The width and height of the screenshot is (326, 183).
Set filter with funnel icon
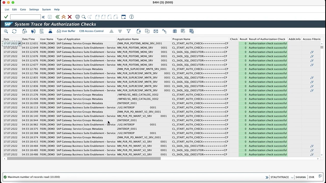point(129,31)
